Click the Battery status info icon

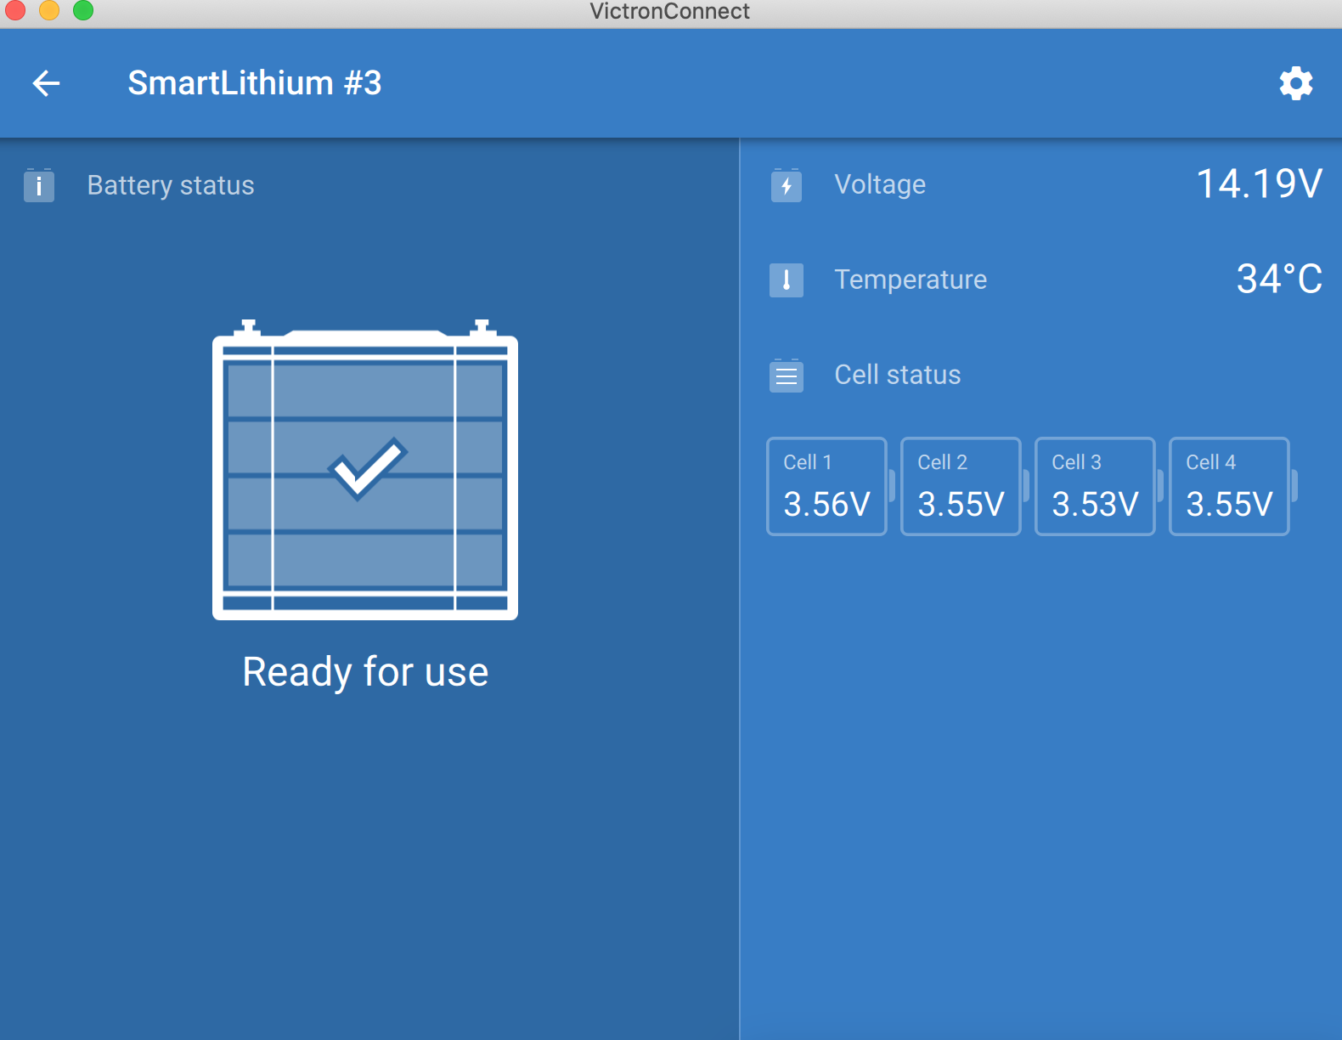pyautogui.click(x=39, y=185)
